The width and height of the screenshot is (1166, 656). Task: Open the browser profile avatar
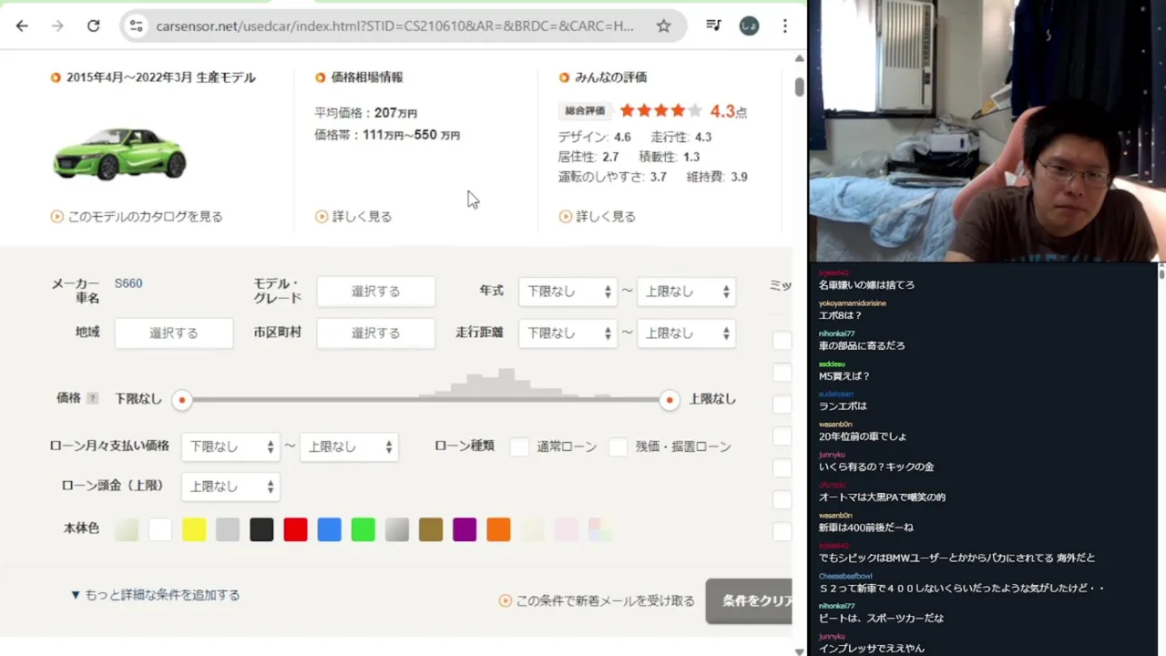click(x=749, y=26)
